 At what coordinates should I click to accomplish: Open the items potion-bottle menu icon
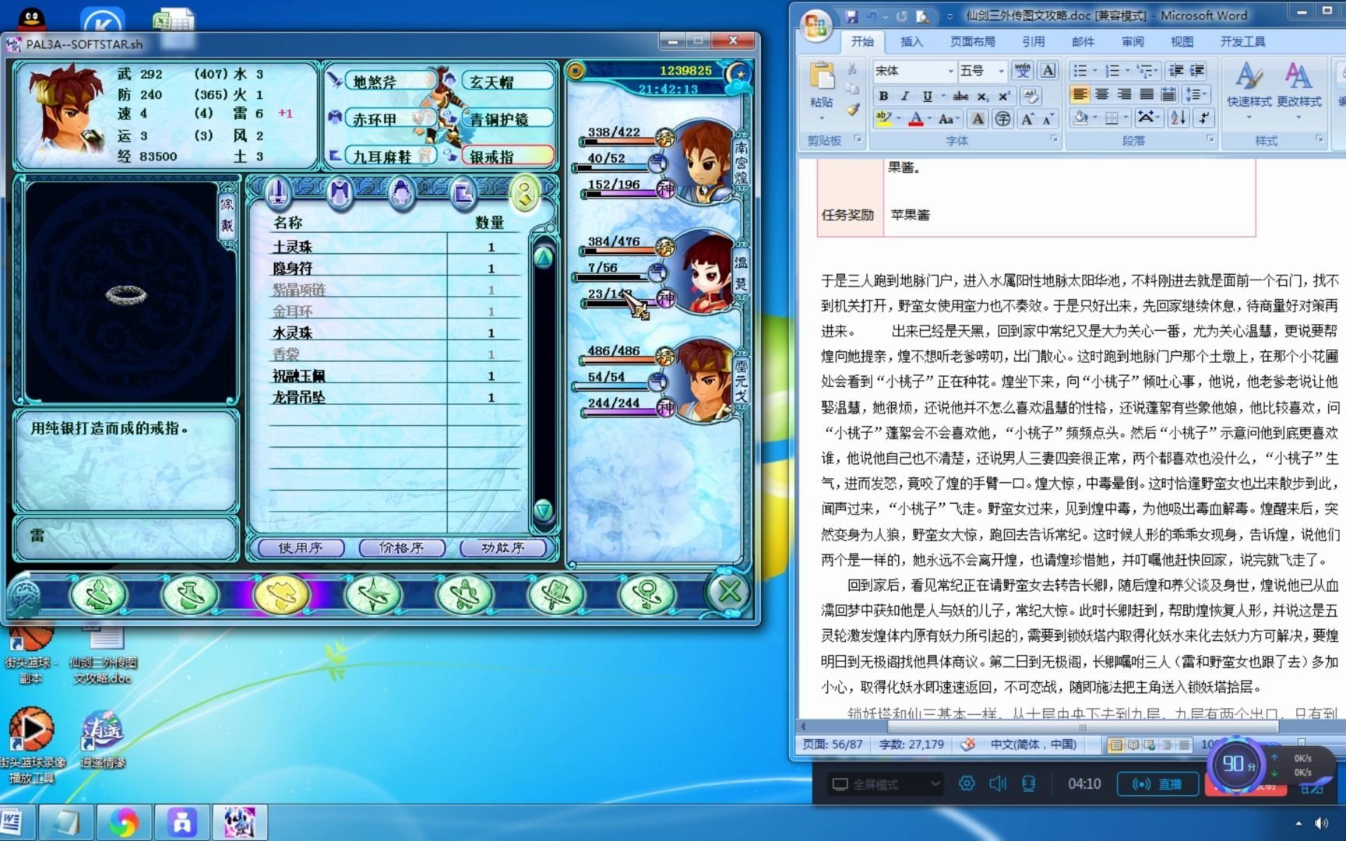(x=190, y=596)
